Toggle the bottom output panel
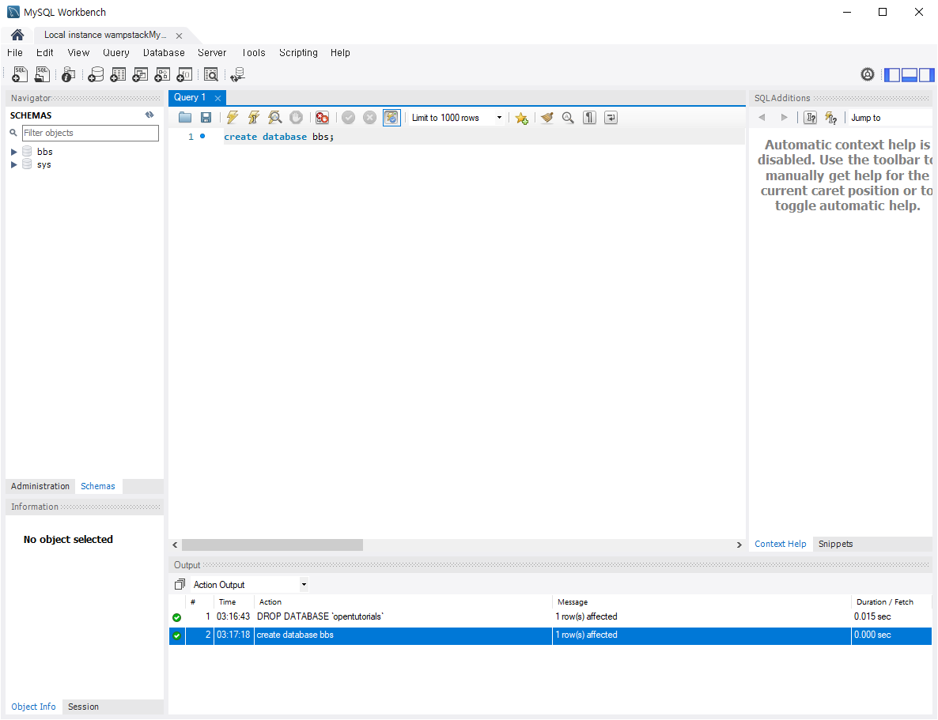This screenshot has width=938, height=720. click(x=910, y=75)
